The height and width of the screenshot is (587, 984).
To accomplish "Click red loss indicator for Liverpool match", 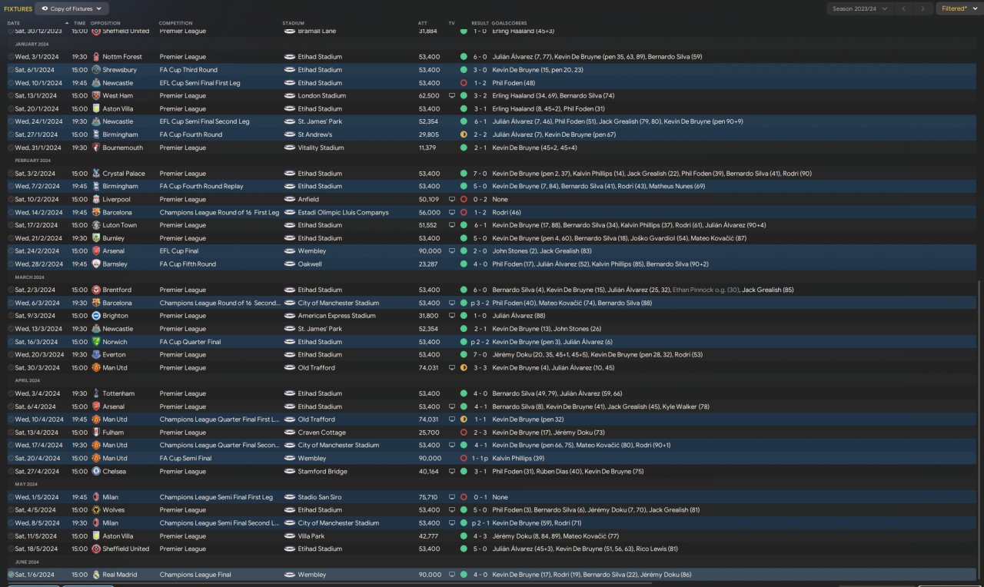I will click(464, 199).
